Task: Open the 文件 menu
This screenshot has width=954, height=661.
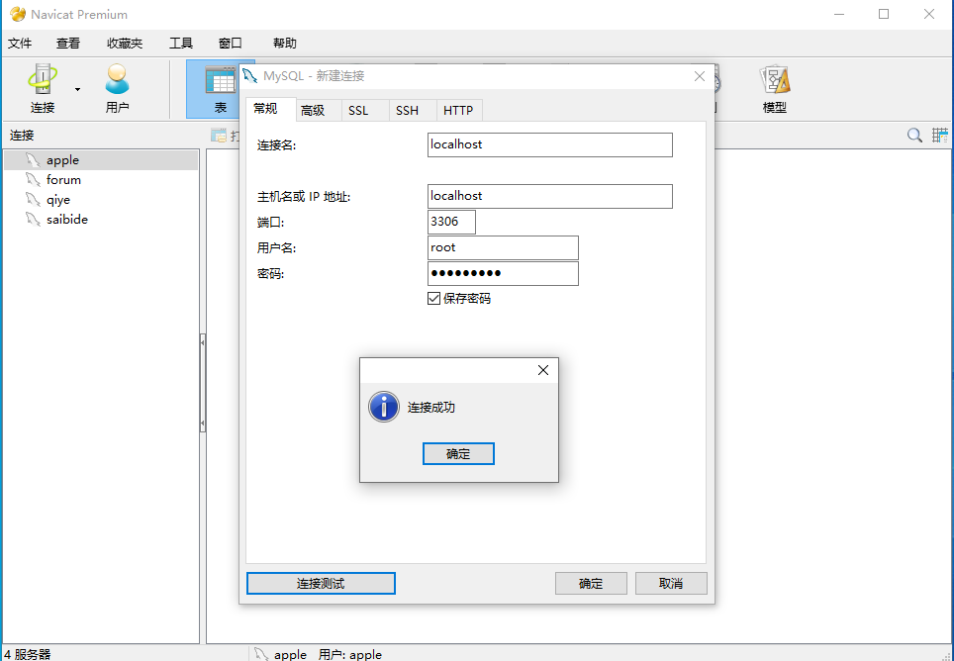Action: click(20, 44)
